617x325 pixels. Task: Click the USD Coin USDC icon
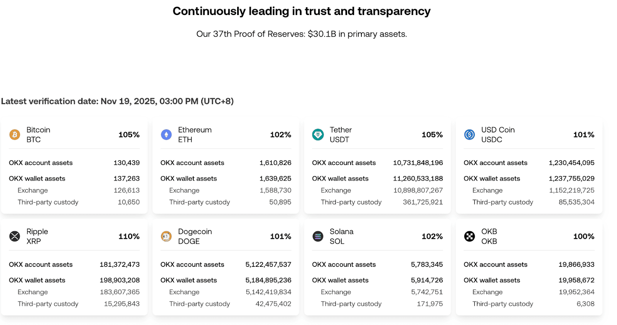tap(469, 135)
